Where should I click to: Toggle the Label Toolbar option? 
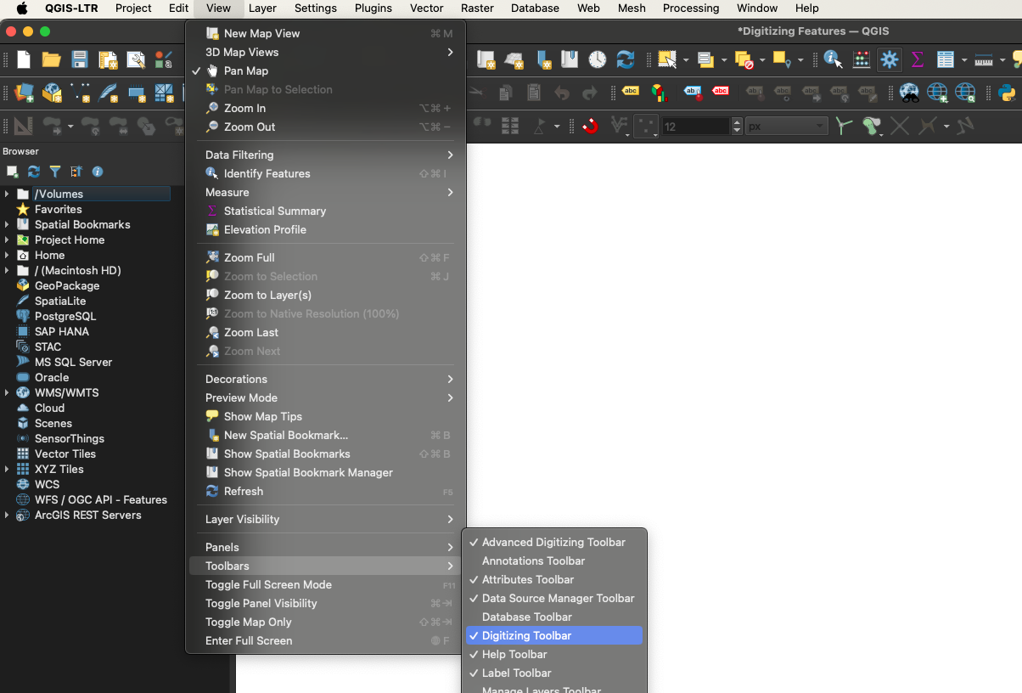[554, 673]
